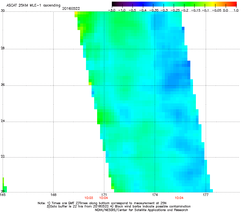Click the longitude label '177'
The image size is (242, 212).
click(206, 195)
